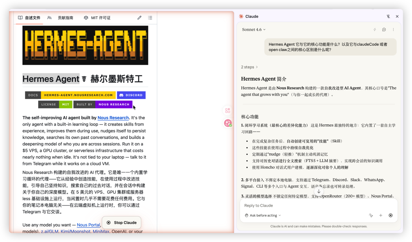Toggle the record circle button in the reply box

pyautogui.click(x=390, y=215)
